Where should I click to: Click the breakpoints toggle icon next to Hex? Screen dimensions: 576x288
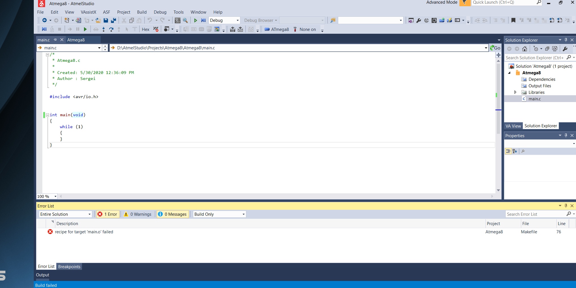156,29
